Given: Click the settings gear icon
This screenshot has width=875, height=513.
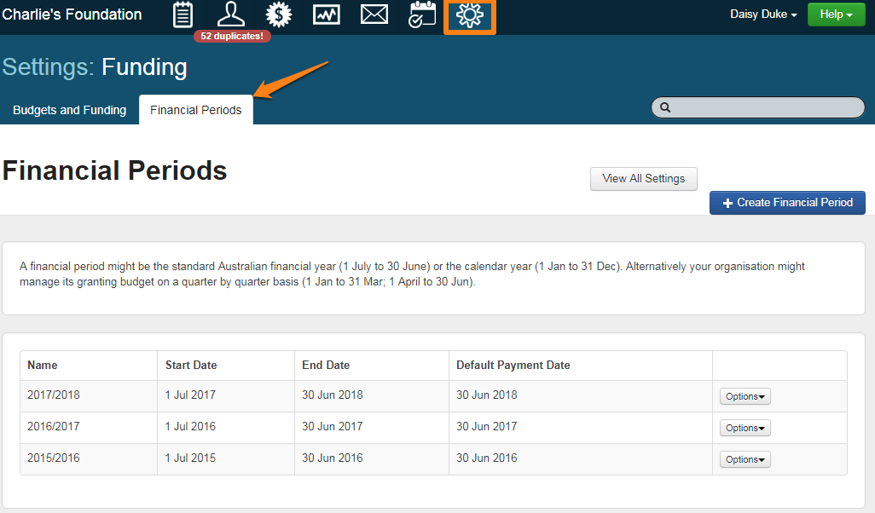Looking at the screenshot, I should 470,15.
